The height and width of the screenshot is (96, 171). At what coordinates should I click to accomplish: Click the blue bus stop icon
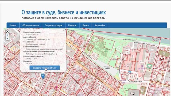[130, 72]
